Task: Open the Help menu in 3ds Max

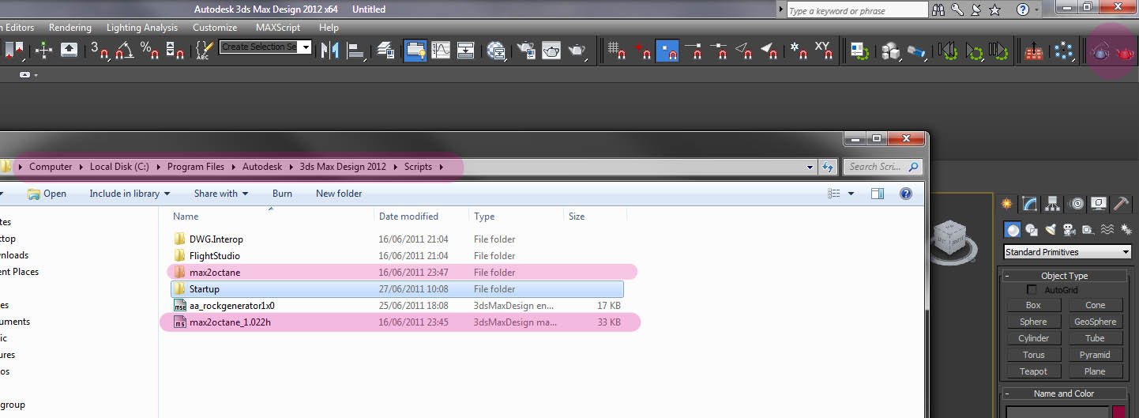Action: coord(329,28)
